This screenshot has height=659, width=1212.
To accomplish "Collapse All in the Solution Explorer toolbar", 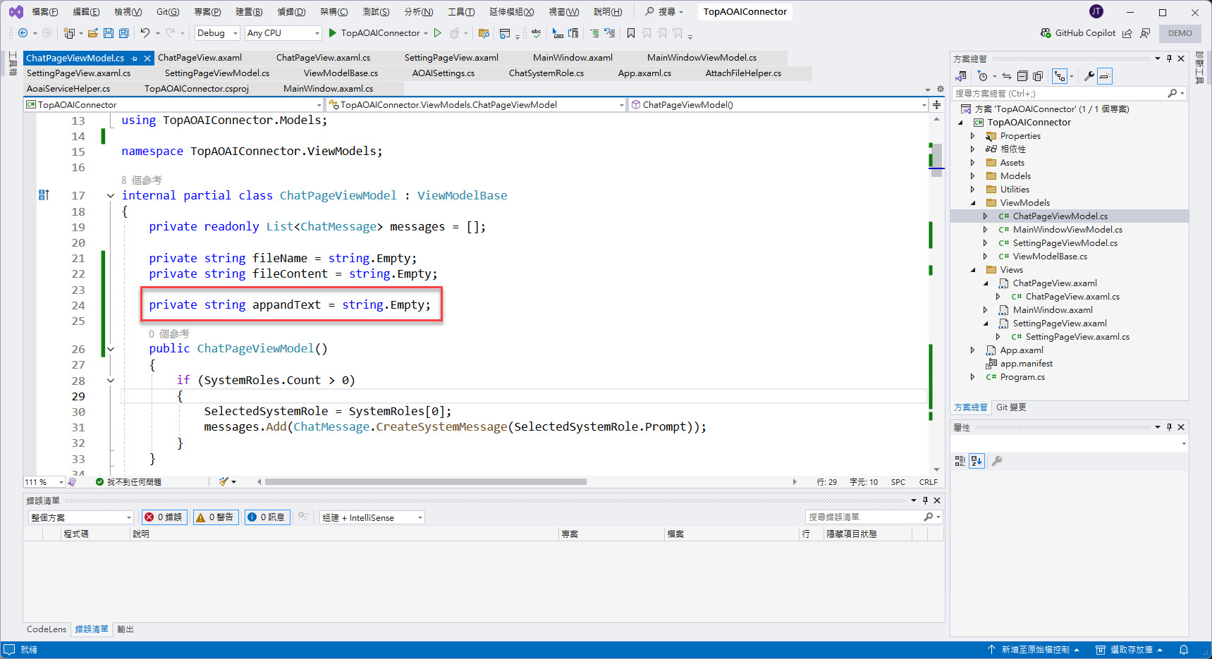I will point(1023,76).
